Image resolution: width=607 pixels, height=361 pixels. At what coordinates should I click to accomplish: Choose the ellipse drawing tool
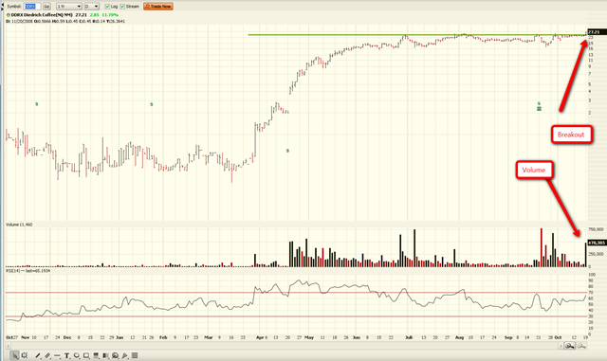click(77, 355)
